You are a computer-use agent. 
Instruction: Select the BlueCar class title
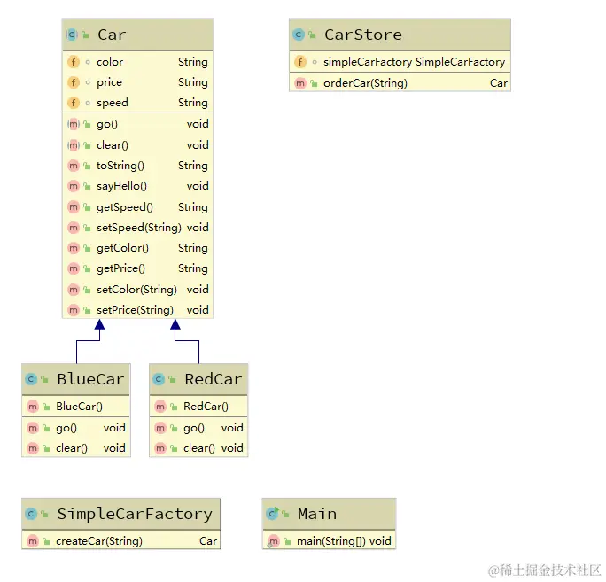[x=91, y=379]
